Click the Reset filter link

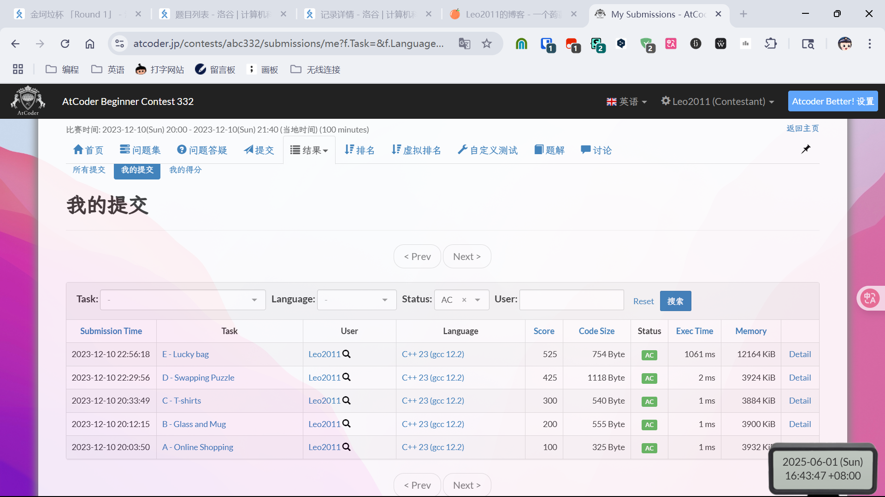[x=643, y=301]
